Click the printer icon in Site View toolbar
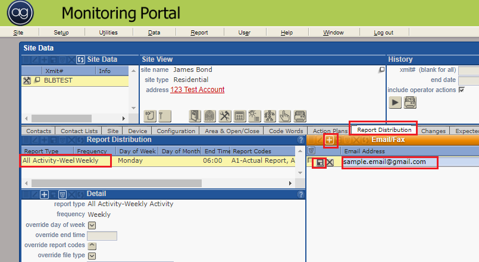The image size is (479, 262). [300, 116]
